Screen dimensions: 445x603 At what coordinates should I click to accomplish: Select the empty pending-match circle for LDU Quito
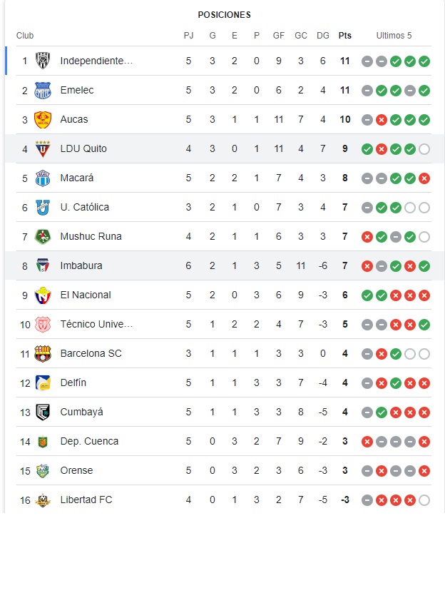pyautogui.click(x=424, y=148)
